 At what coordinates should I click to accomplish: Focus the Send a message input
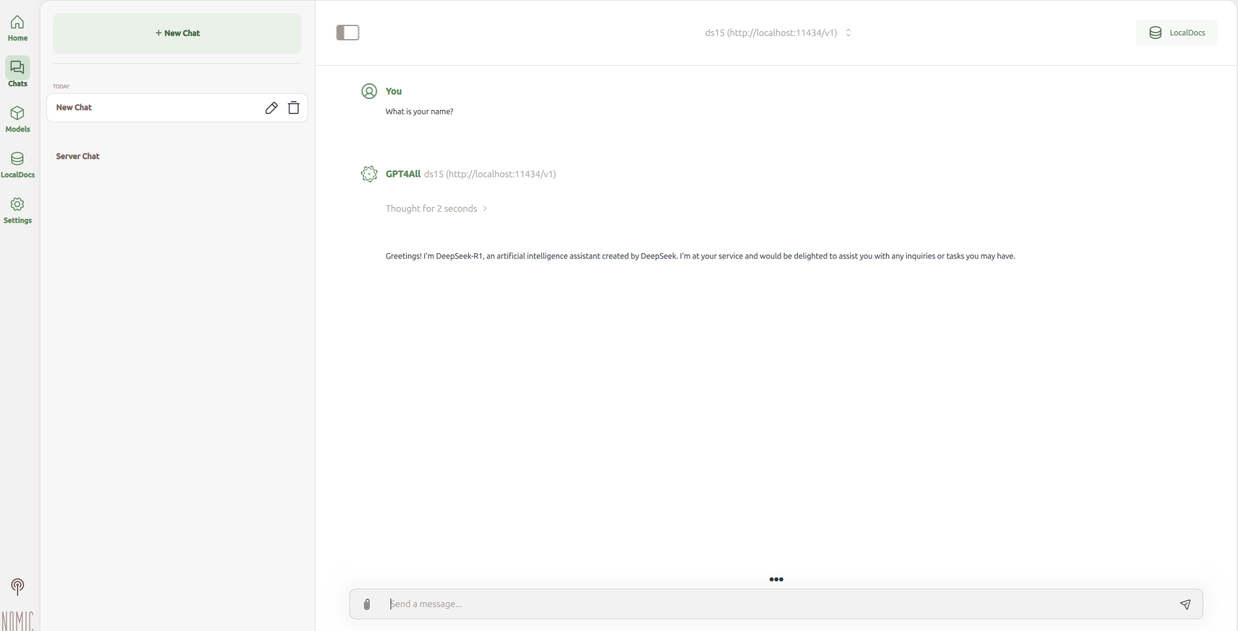coord(776,604)
